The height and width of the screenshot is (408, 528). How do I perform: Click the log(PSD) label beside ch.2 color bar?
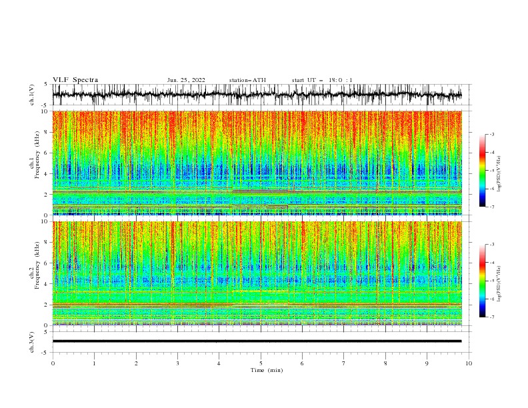[x=499, y=284]
